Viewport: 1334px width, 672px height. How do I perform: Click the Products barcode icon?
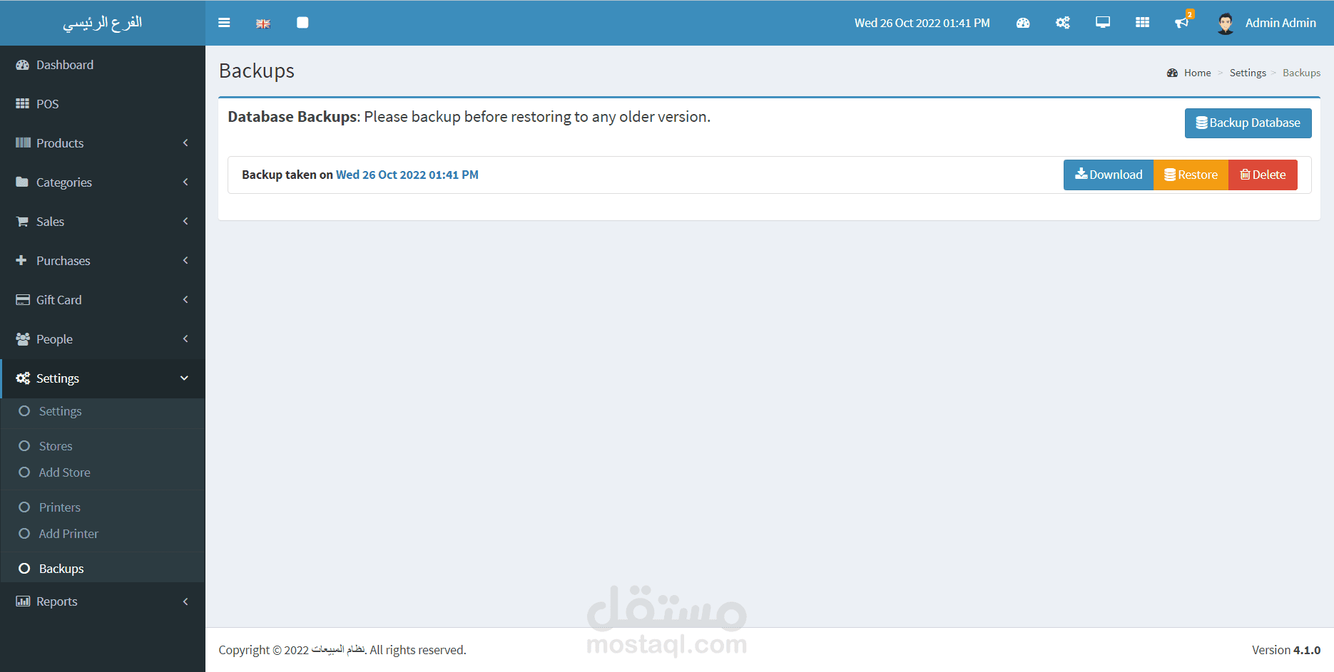(23, 143)
